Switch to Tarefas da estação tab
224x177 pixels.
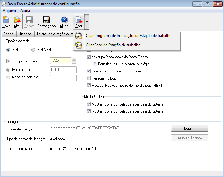point(54,34)
